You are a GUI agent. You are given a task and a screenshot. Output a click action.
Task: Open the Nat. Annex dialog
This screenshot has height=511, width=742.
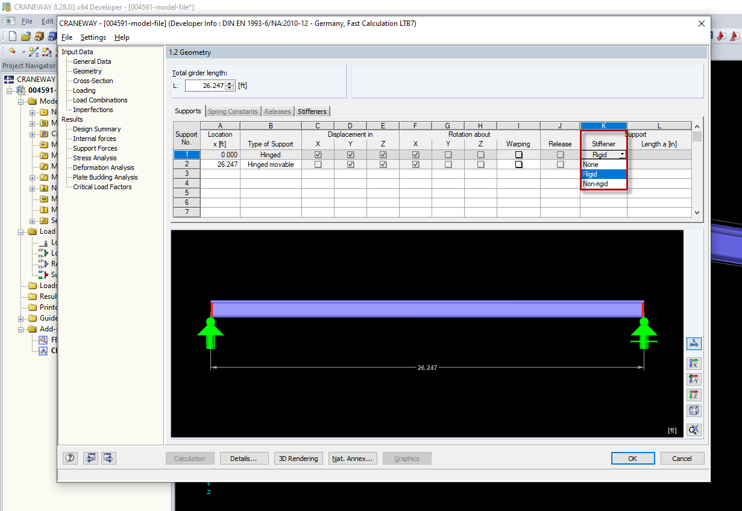click(353, 458)
